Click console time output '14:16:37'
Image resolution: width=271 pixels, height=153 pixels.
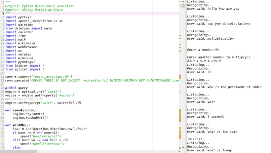point(195,139)
